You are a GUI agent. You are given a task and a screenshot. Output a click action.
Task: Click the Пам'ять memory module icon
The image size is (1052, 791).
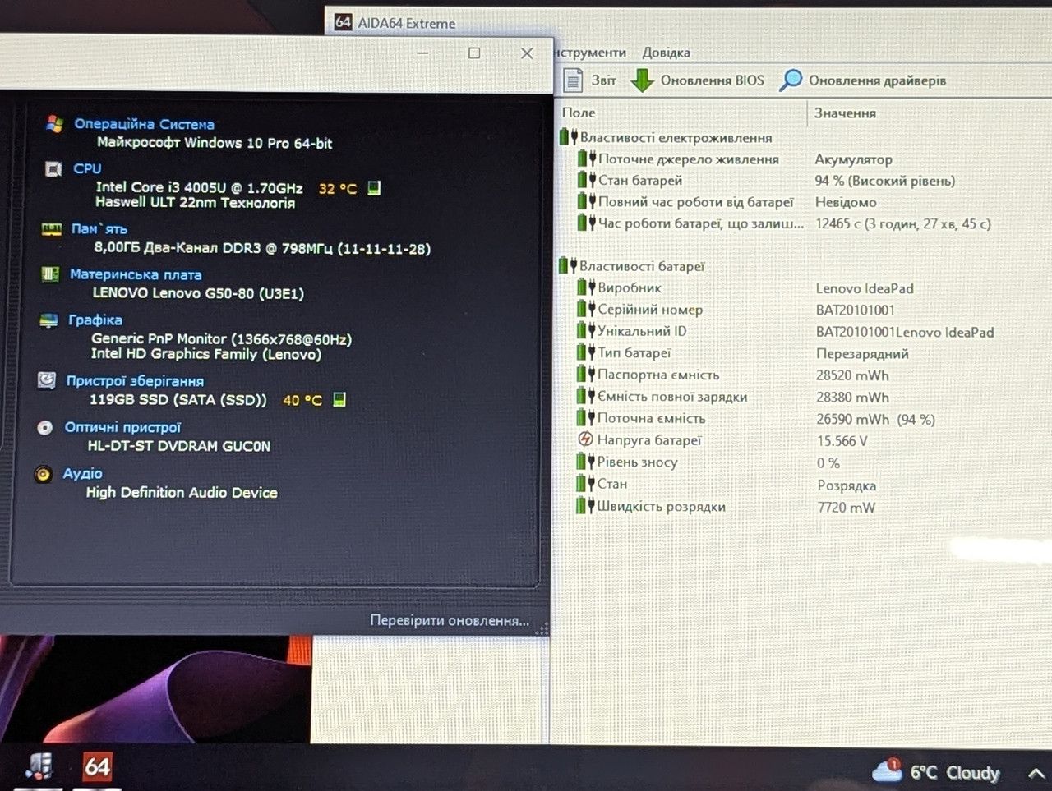click(x=52, y=229)
